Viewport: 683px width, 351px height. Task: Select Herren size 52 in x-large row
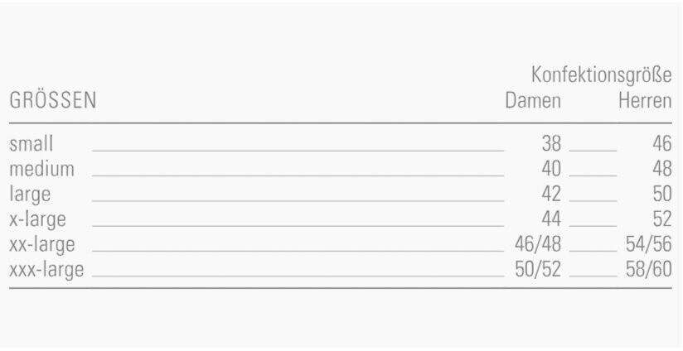tap(661, 219)
